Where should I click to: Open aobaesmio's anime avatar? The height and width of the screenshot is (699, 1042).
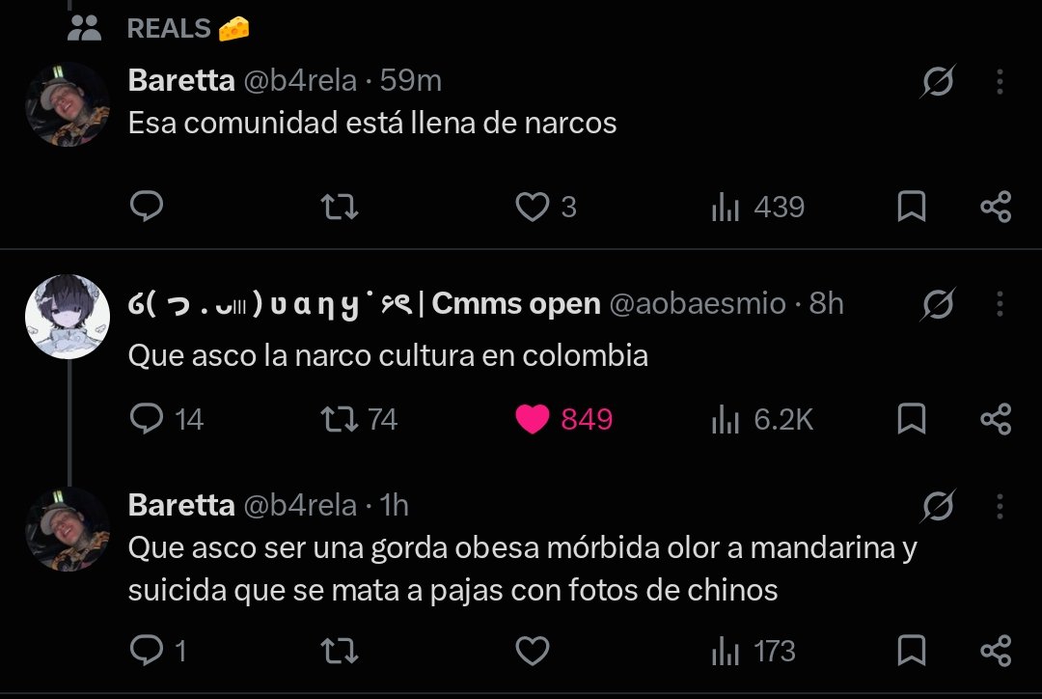pos(68,317)
